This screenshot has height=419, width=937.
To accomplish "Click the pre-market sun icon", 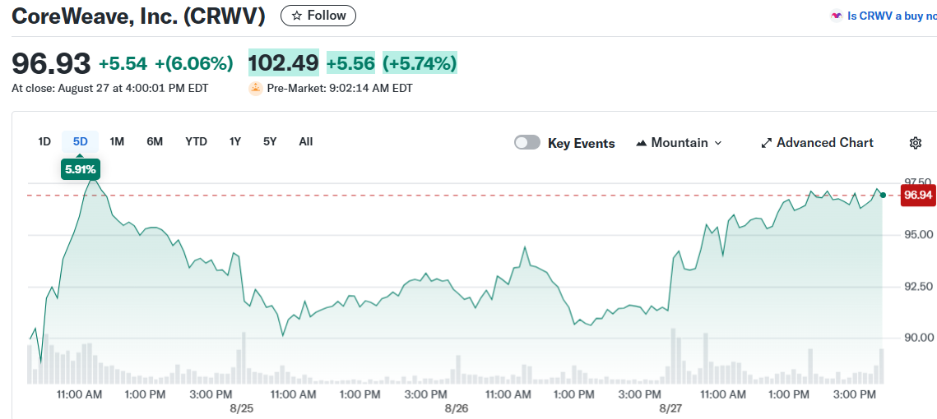I will coord(256,89).
